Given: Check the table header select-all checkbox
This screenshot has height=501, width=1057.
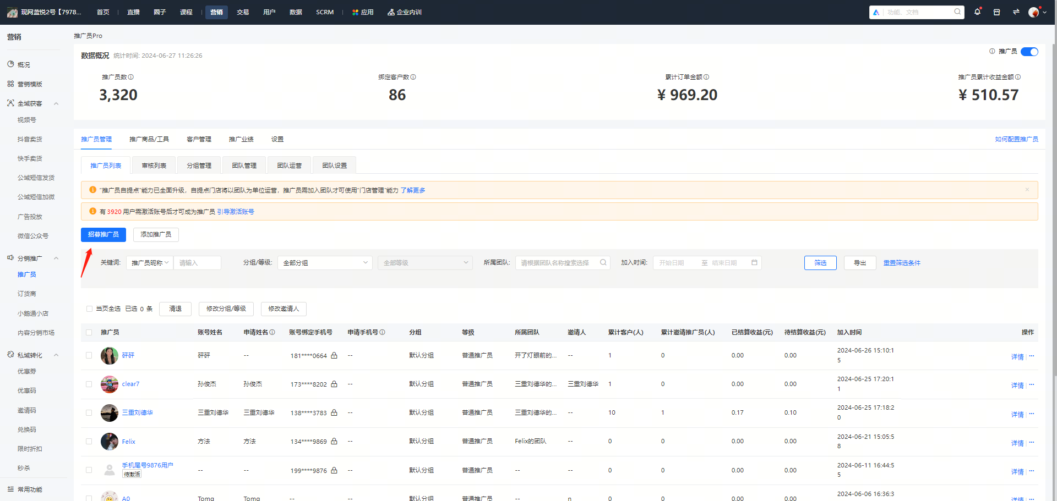Looking at the screenshot, I should (x=89, y=332).
